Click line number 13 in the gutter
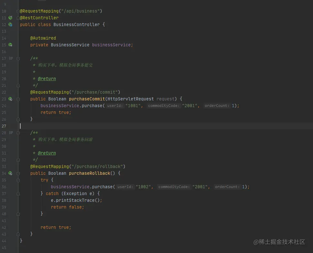 coord(4,32)
